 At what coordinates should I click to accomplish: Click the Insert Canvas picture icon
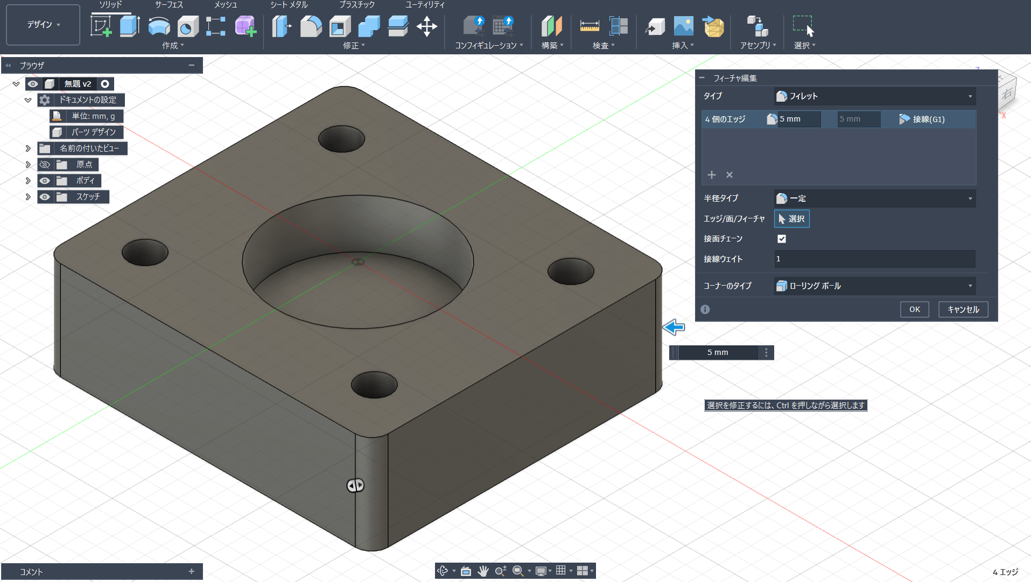tap(684, 26)
